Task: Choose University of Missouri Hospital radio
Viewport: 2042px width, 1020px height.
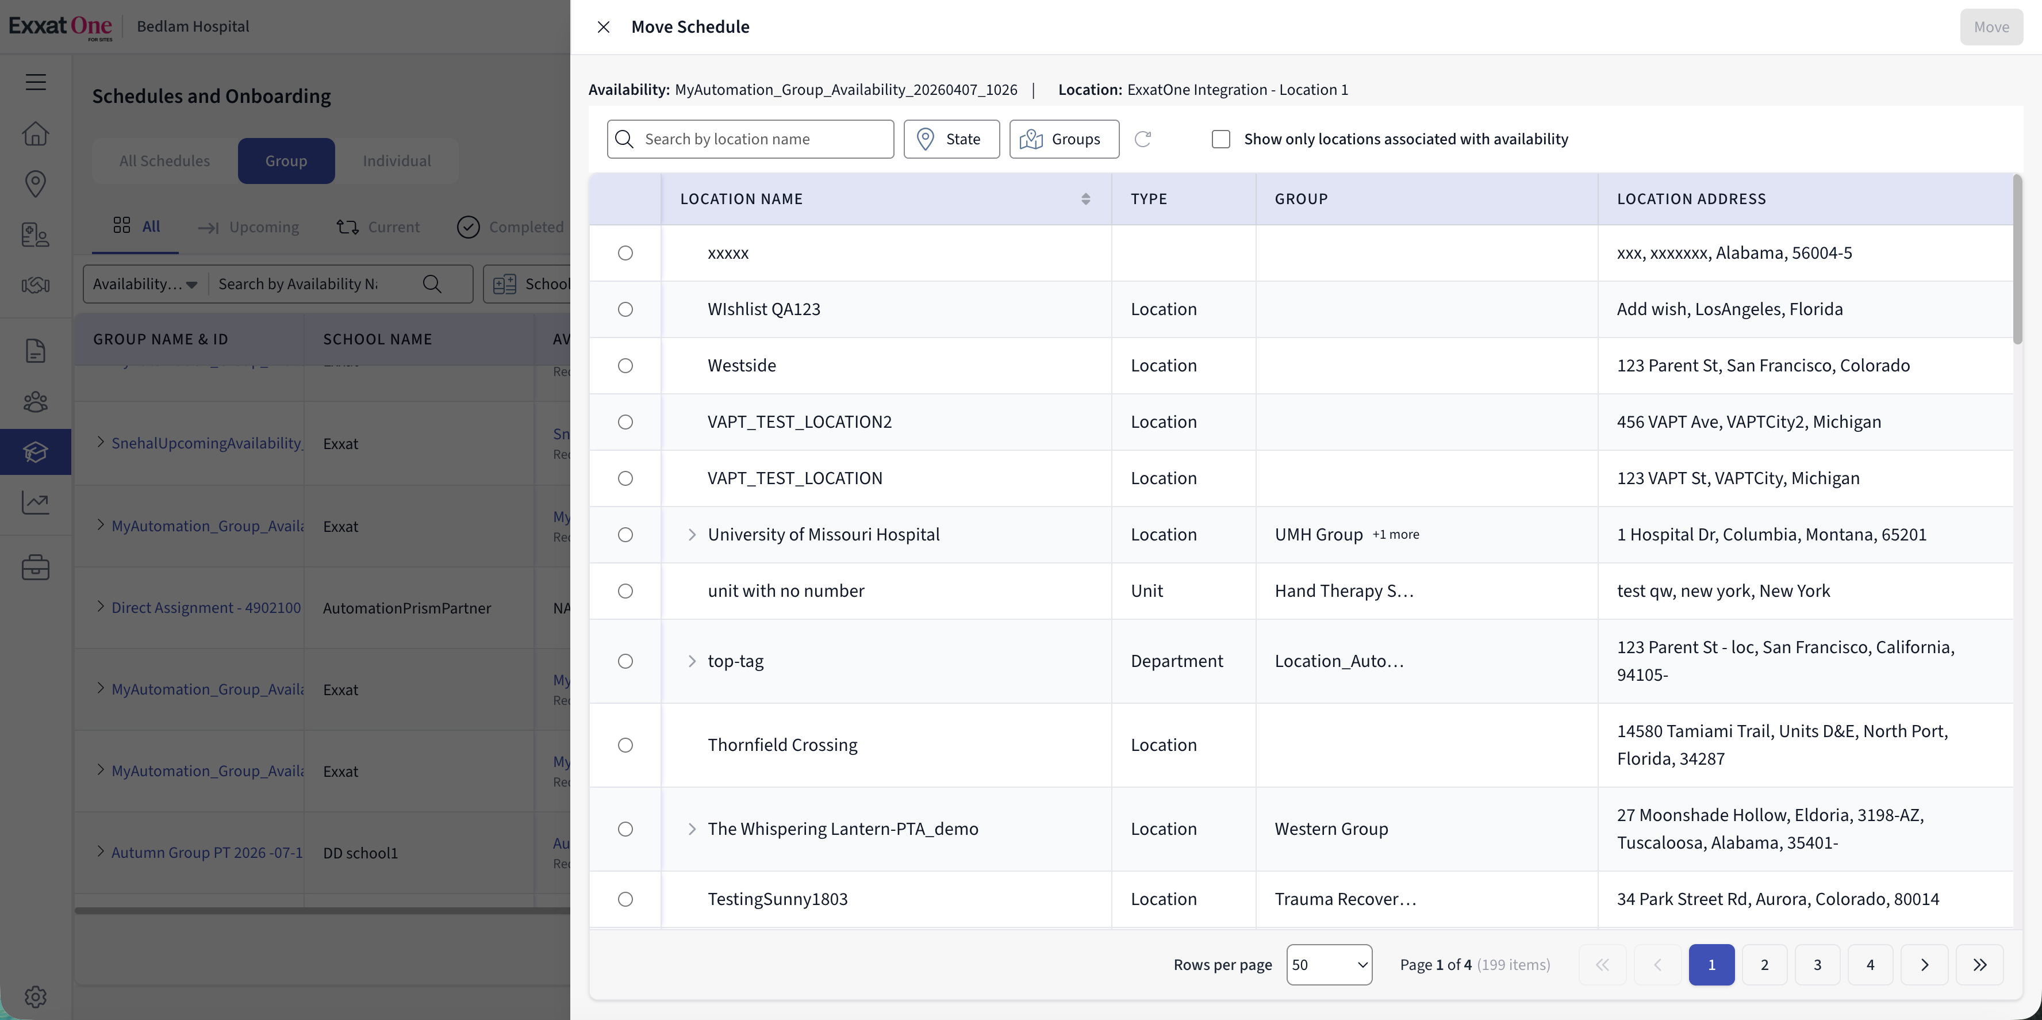Action: (x=625, y=534)
